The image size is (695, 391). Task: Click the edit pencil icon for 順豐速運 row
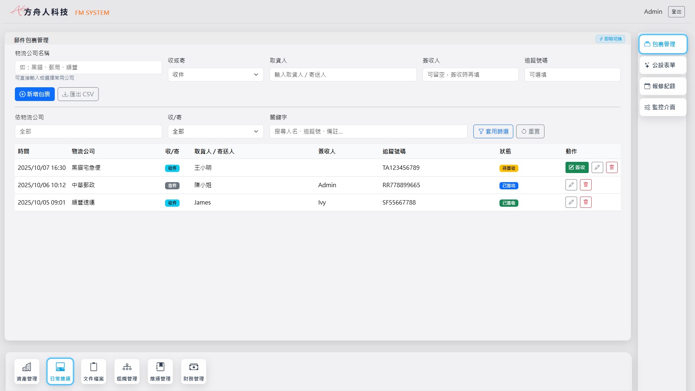click(571, 202)
